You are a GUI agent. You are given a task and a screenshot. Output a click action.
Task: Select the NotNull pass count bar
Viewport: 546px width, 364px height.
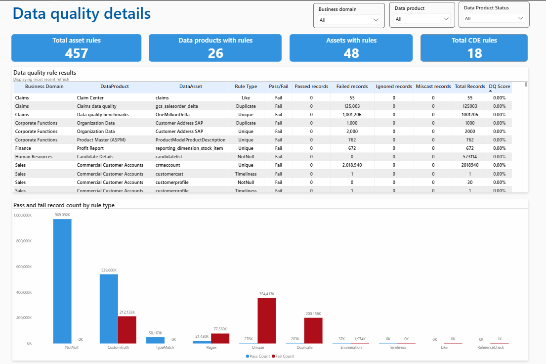click(x=62, y=281)
